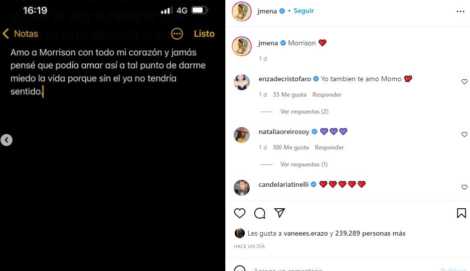Like the post with heart icon
The image size is (470, 271).
point(240,213)
